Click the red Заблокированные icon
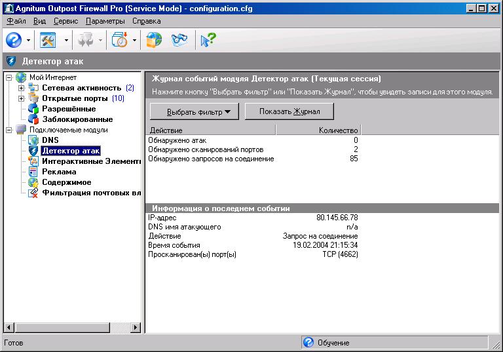 [33, 119]
